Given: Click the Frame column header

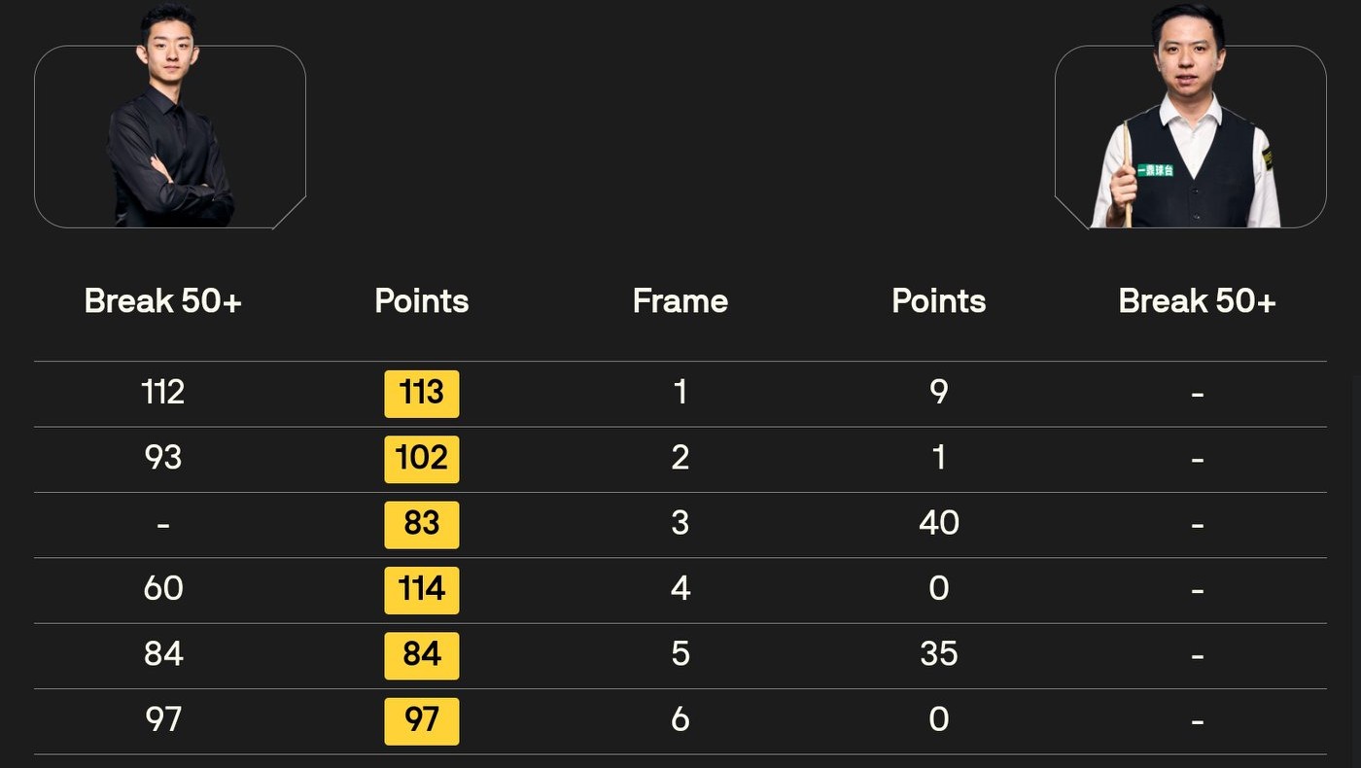Looking at the screenshot, I should click(x=680, y=301).
